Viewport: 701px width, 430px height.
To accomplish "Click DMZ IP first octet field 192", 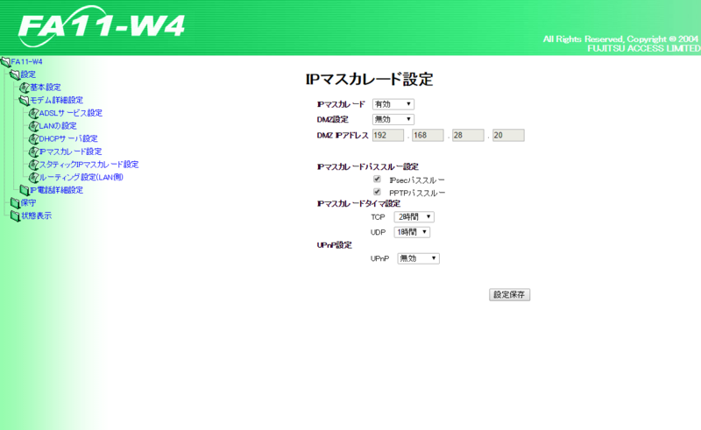I will tap(388, 136).
